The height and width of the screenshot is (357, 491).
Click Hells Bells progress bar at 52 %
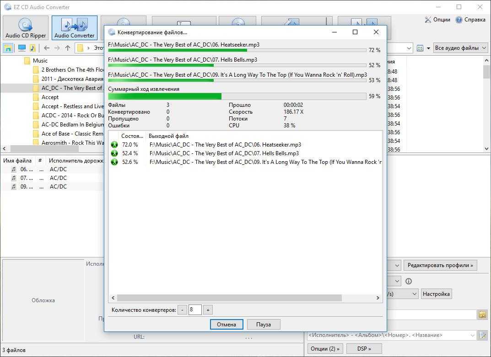click(237, 65)
